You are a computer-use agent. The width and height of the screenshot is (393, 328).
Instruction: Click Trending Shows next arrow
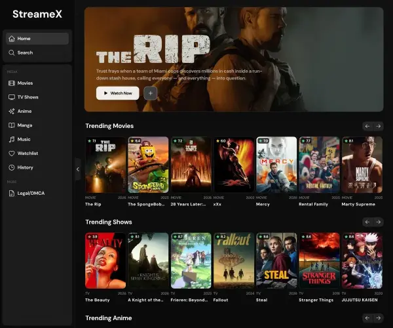[x=378, y=222]
